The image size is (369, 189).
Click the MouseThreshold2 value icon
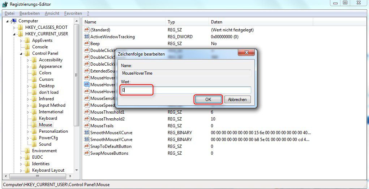[87, 119]
